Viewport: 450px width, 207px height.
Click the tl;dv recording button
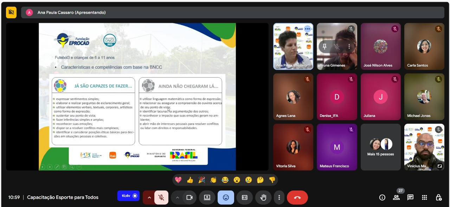pyautogui.click(x=128, y=196)
